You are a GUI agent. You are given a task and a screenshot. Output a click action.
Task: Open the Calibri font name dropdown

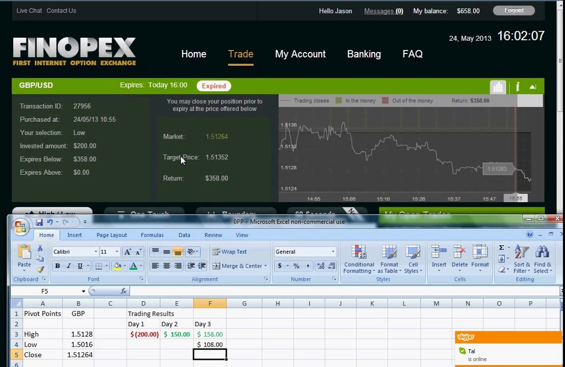pos(95,251)
